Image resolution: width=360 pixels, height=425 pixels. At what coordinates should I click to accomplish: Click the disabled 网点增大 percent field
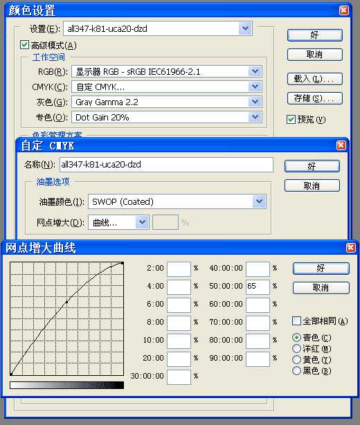(165, 222)
